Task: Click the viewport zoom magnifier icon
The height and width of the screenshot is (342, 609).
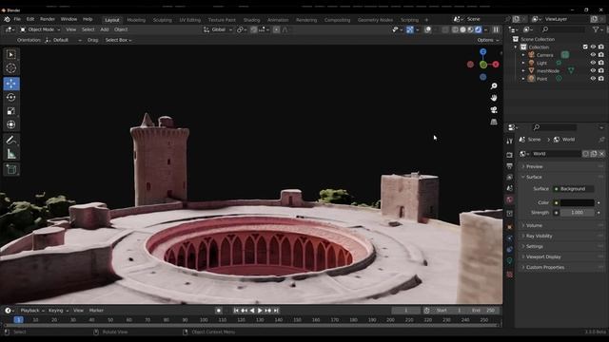Action: click(x=494, y=86)
